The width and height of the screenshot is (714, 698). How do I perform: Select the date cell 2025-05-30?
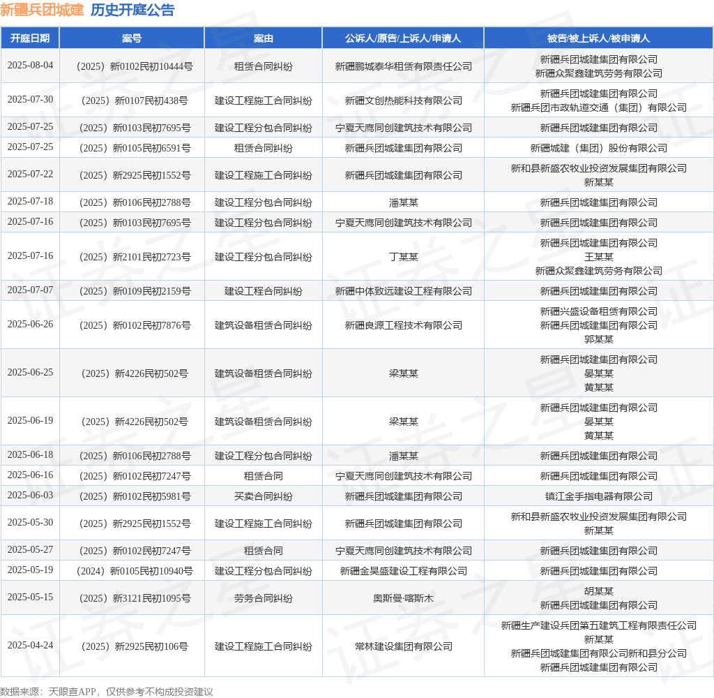point(30,523)
